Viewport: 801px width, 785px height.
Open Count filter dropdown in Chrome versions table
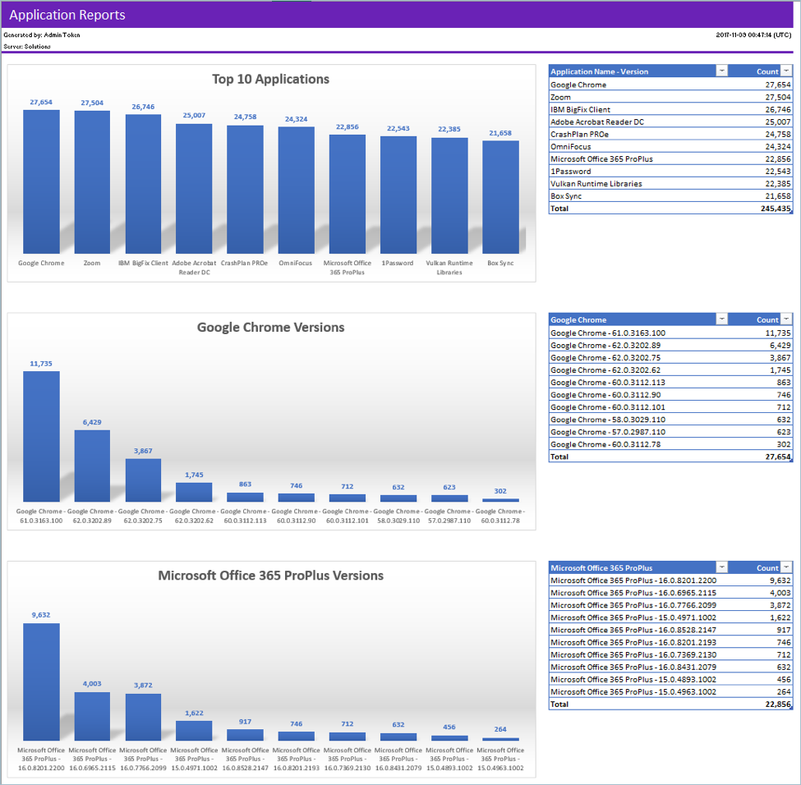786,319
